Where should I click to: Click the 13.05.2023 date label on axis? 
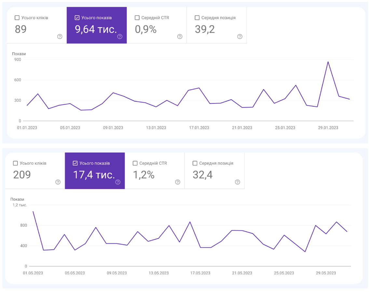click(x=159, y=273)
